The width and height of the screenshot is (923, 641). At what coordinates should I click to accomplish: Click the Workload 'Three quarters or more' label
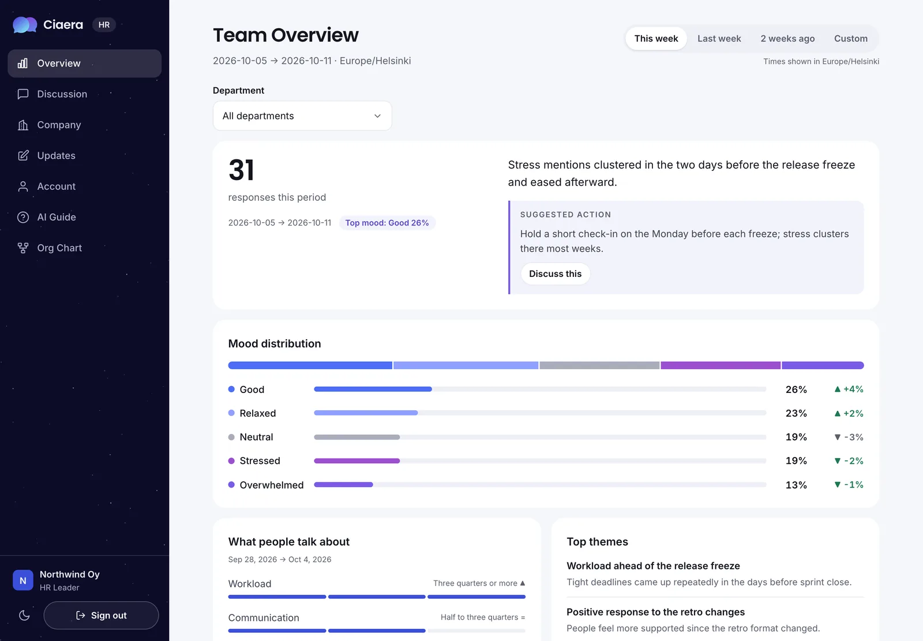pyautogui.click(x=479, y=583)
